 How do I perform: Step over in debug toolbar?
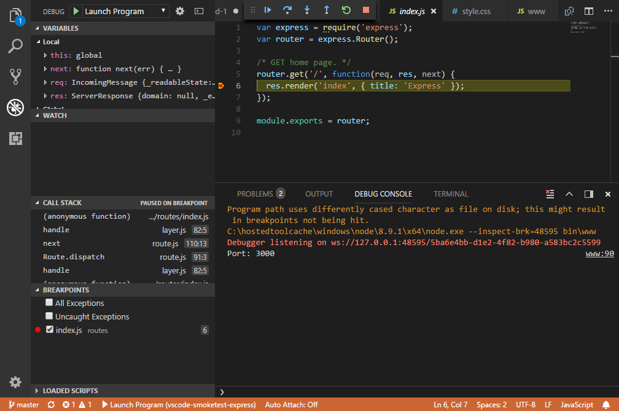click(287, 10)
